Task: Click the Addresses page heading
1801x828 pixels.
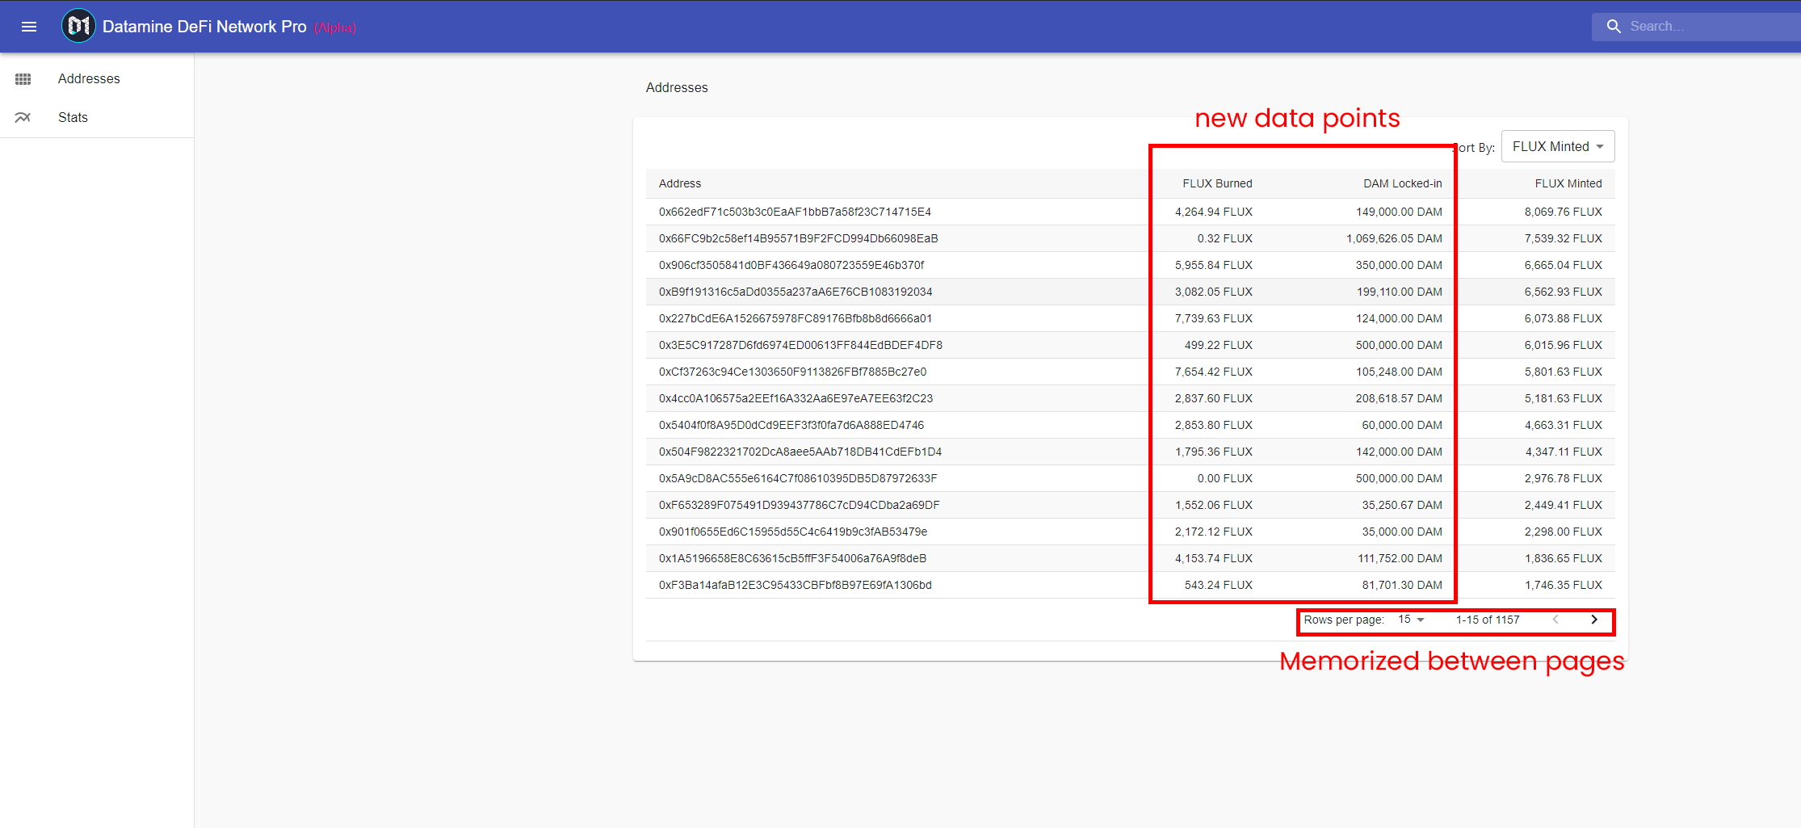Action: pyautogui.click(x=677, y=87)
